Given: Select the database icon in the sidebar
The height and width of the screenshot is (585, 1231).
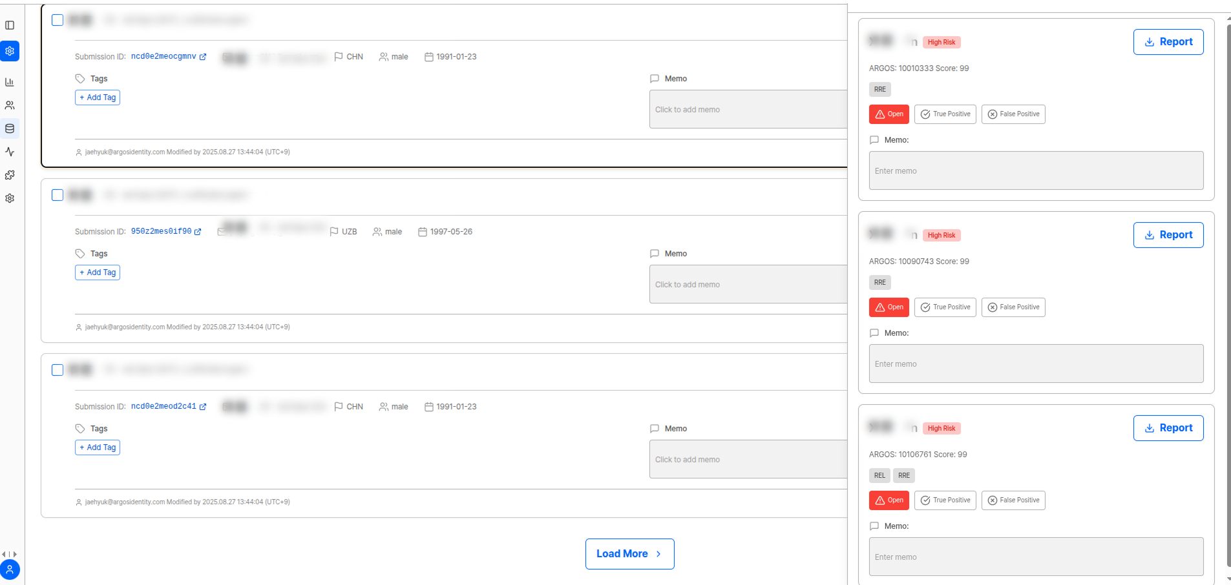Looking at the screenshot, I should click(x=10, y=128).
